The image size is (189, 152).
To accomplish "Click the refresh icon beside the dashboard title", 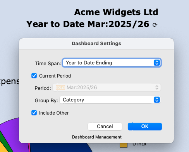I will click(x=155, y=25).
